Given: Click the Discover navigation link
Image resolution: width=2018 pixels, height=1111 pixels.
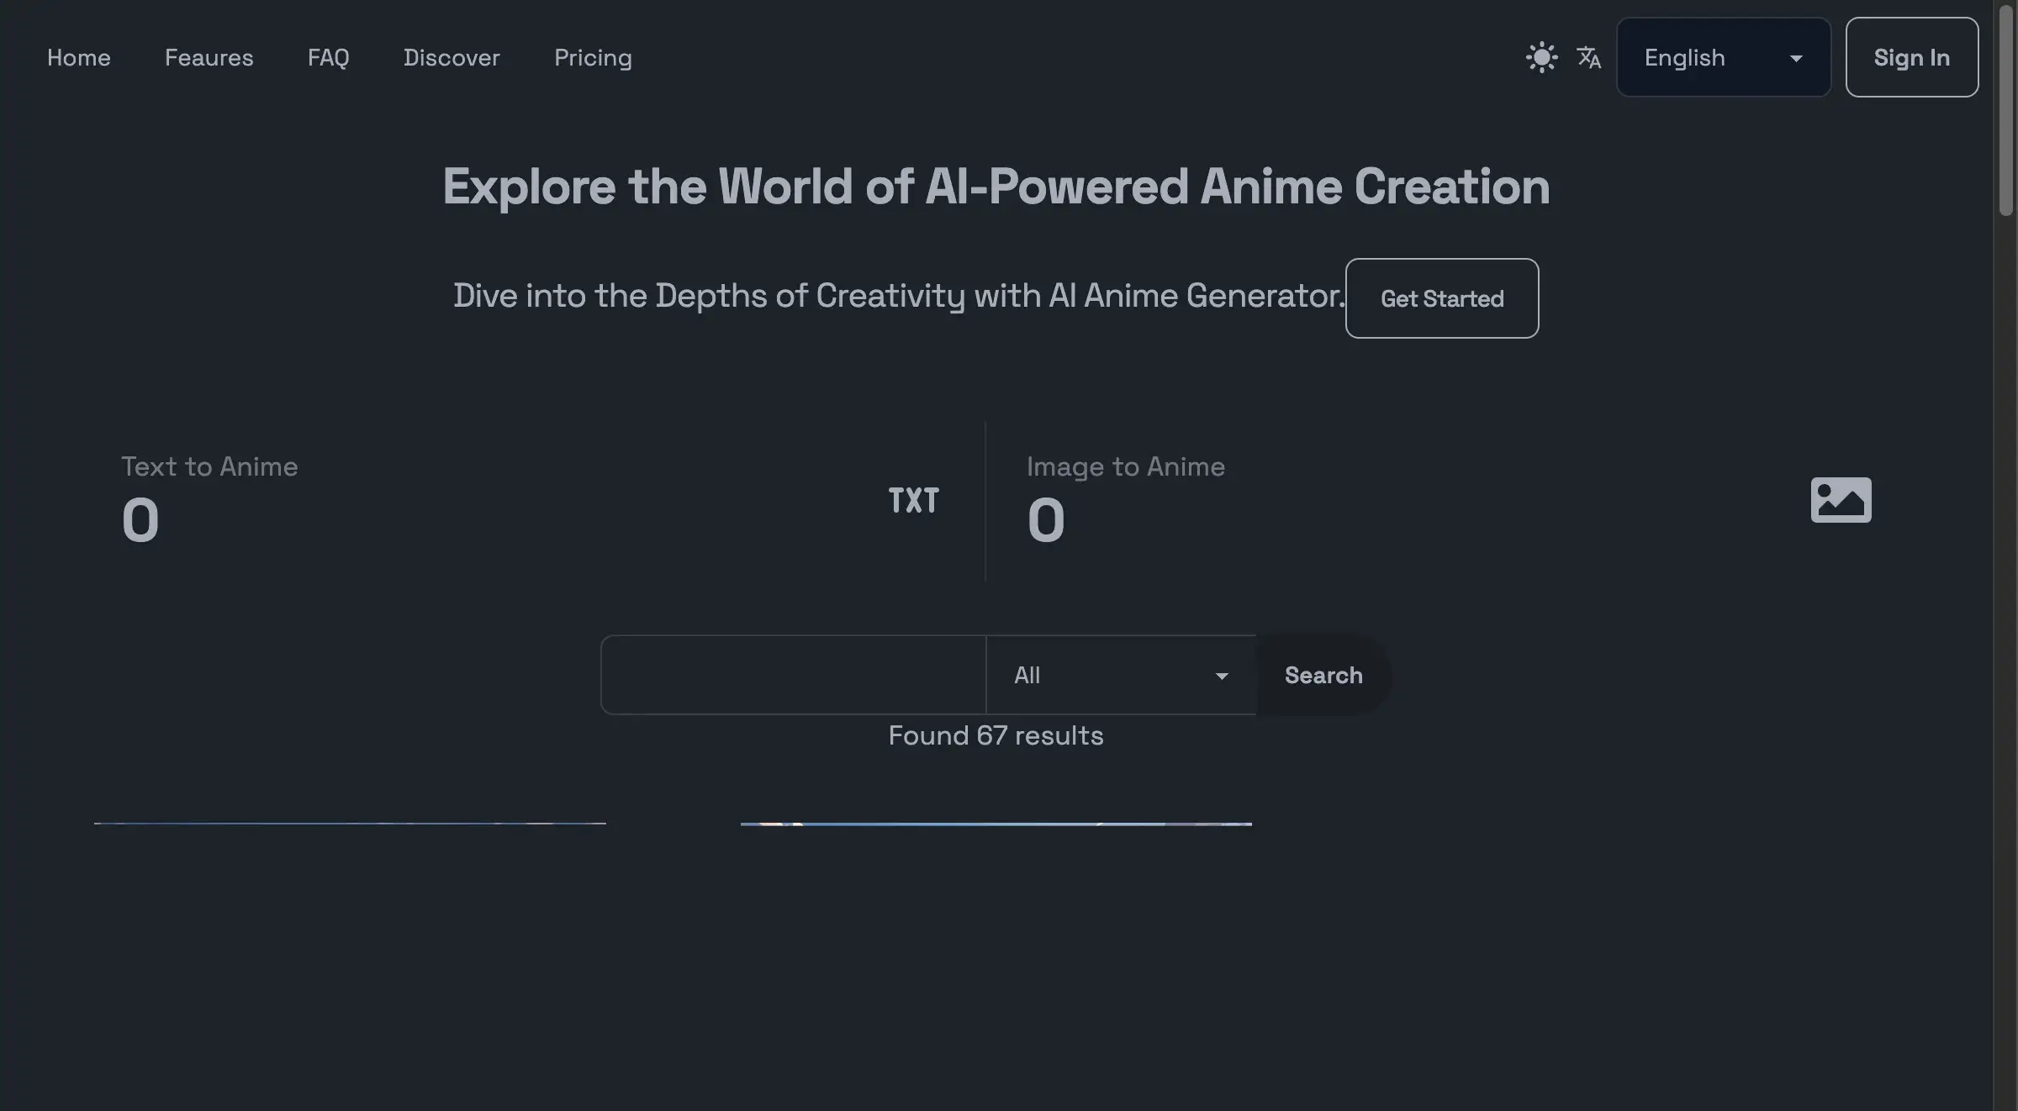Looking at the screenshot, I should point(452,56).
